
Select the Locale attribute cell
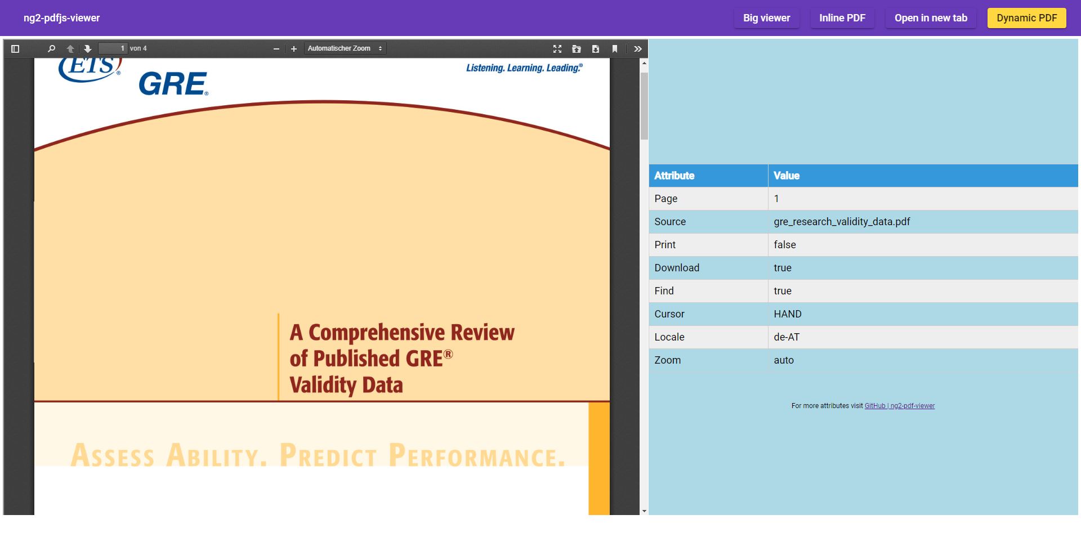coord(708,337)
